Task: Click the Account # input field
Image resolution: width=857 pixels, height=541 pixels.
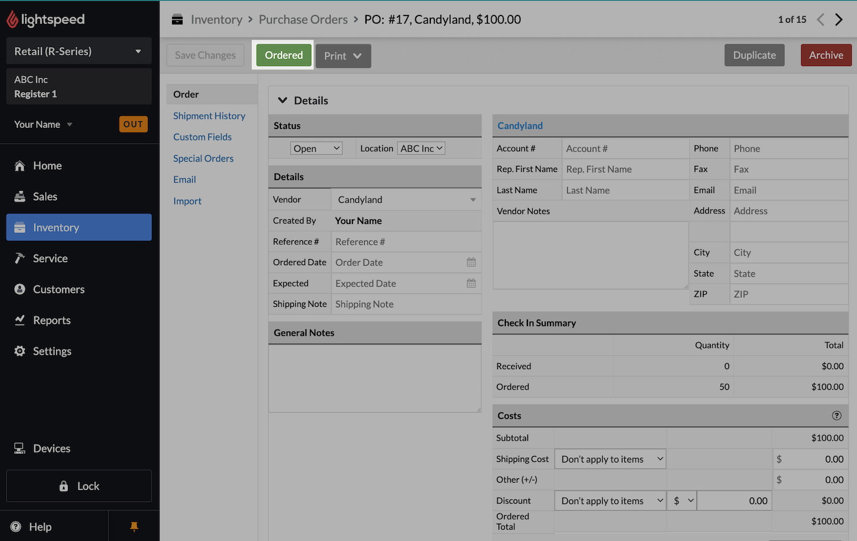Action: pyautogui.click(x=625, y=149)
